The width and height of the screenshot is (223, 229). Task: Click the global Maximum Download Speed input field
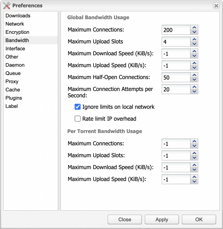pyautogui.click(x=176, y=54)
